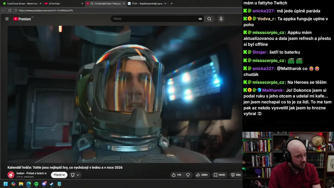Dislike the video
Image resolution: width=334 pixels, height=188 pixels.
pyautogui.click(x=188, y=175)
